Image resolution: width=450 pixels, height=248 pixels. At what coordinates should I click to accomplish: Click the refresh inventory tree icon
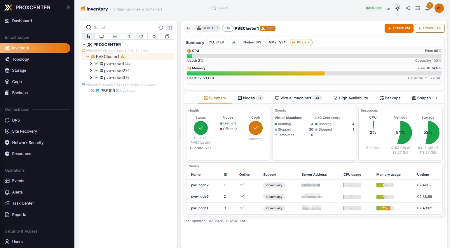[x=161, y=28]
